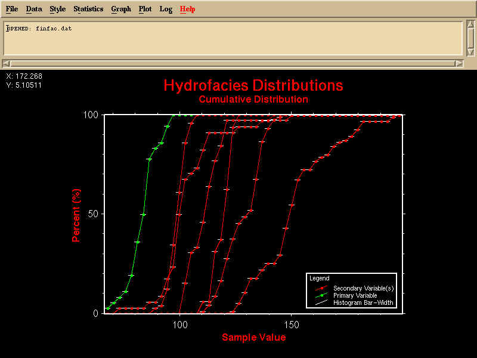The width and height of the screenshot is (477, 358).
Task: Click the 100 tick label on x-axis
Action: click(x=180, y=325)
